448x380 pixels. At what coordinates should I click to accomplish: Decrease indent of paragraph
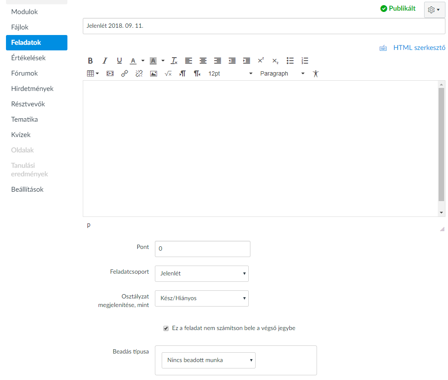(232, 61)
